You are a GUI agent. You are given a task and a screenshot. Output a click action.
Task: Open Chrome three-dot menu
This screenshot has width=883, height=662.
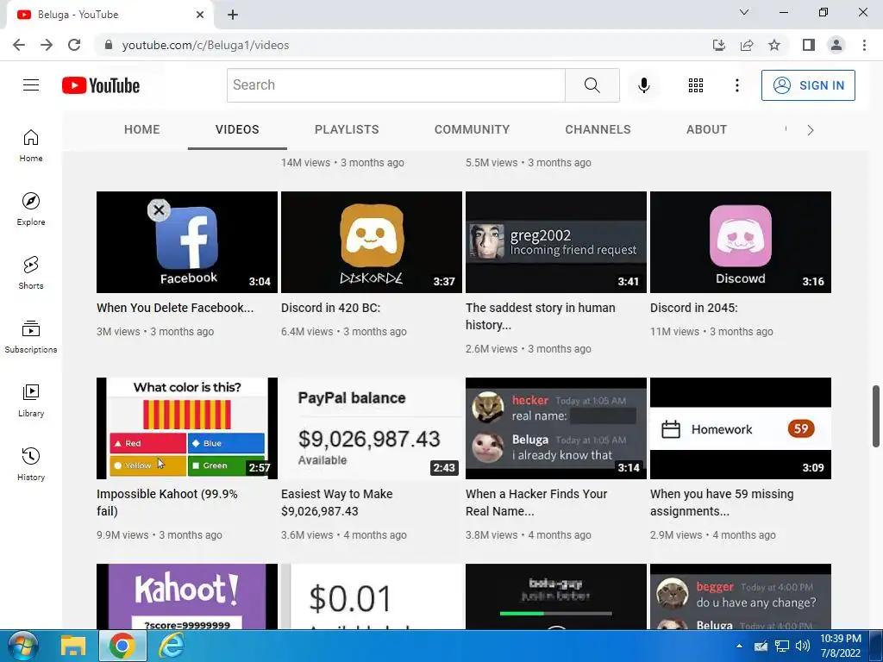click(x=864, y=45)
